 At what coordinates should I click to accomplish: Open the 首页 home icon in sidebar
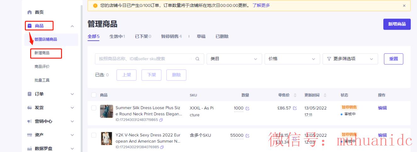30,12
